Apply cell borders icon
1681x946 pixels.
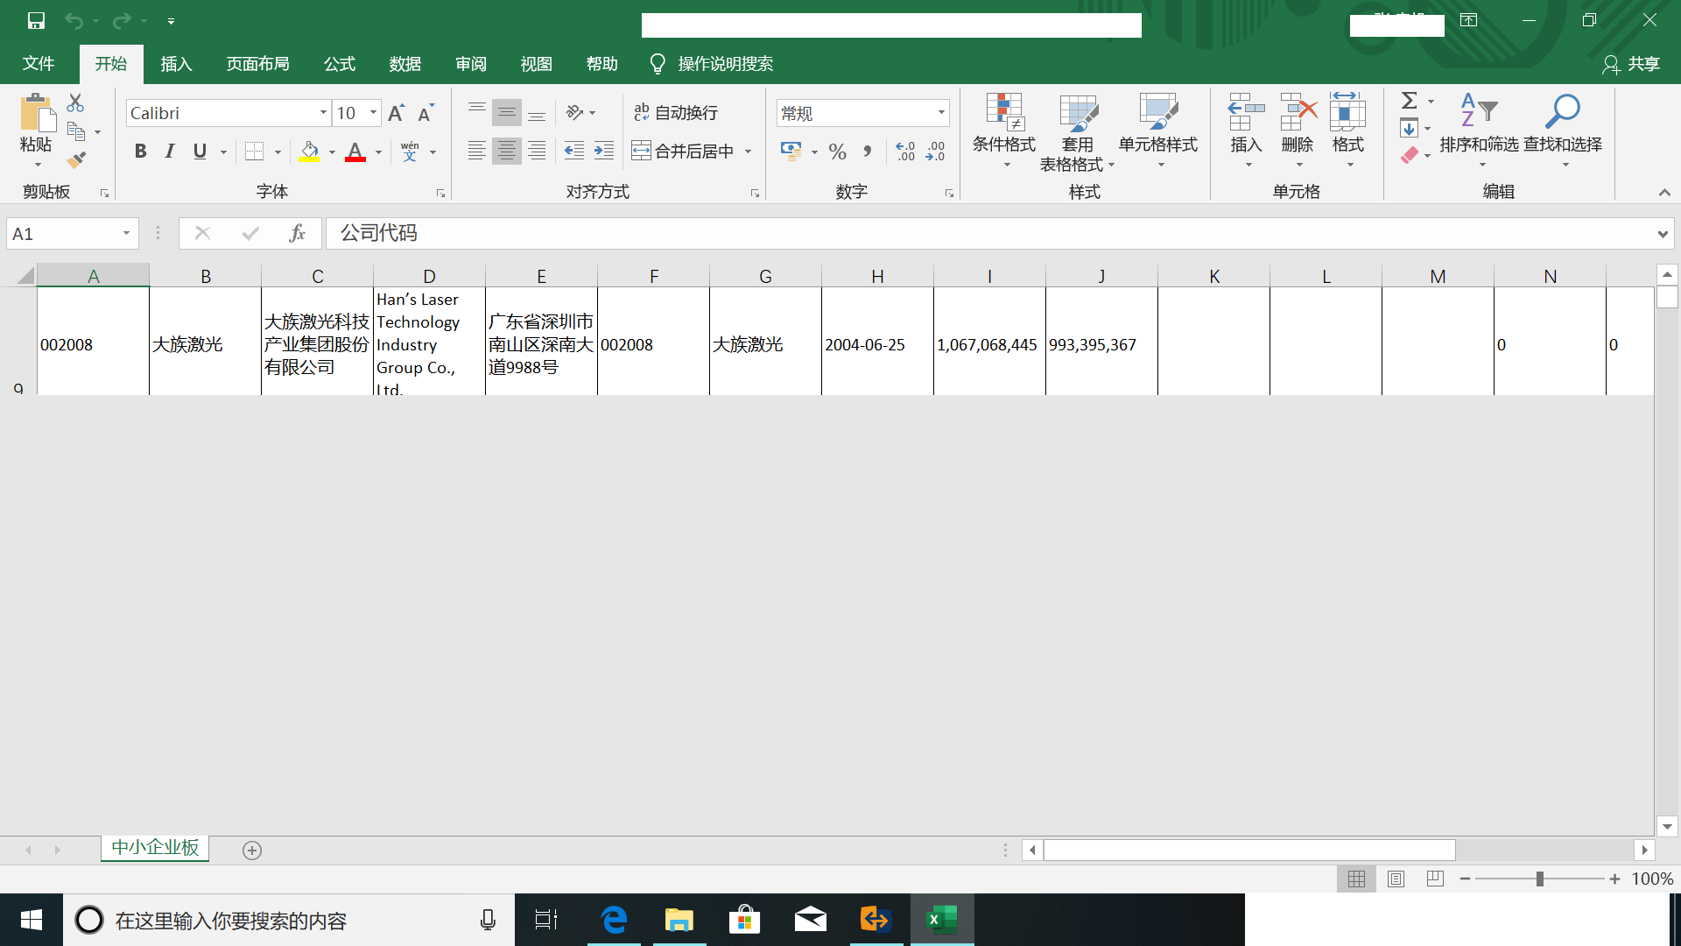[254, 152]
